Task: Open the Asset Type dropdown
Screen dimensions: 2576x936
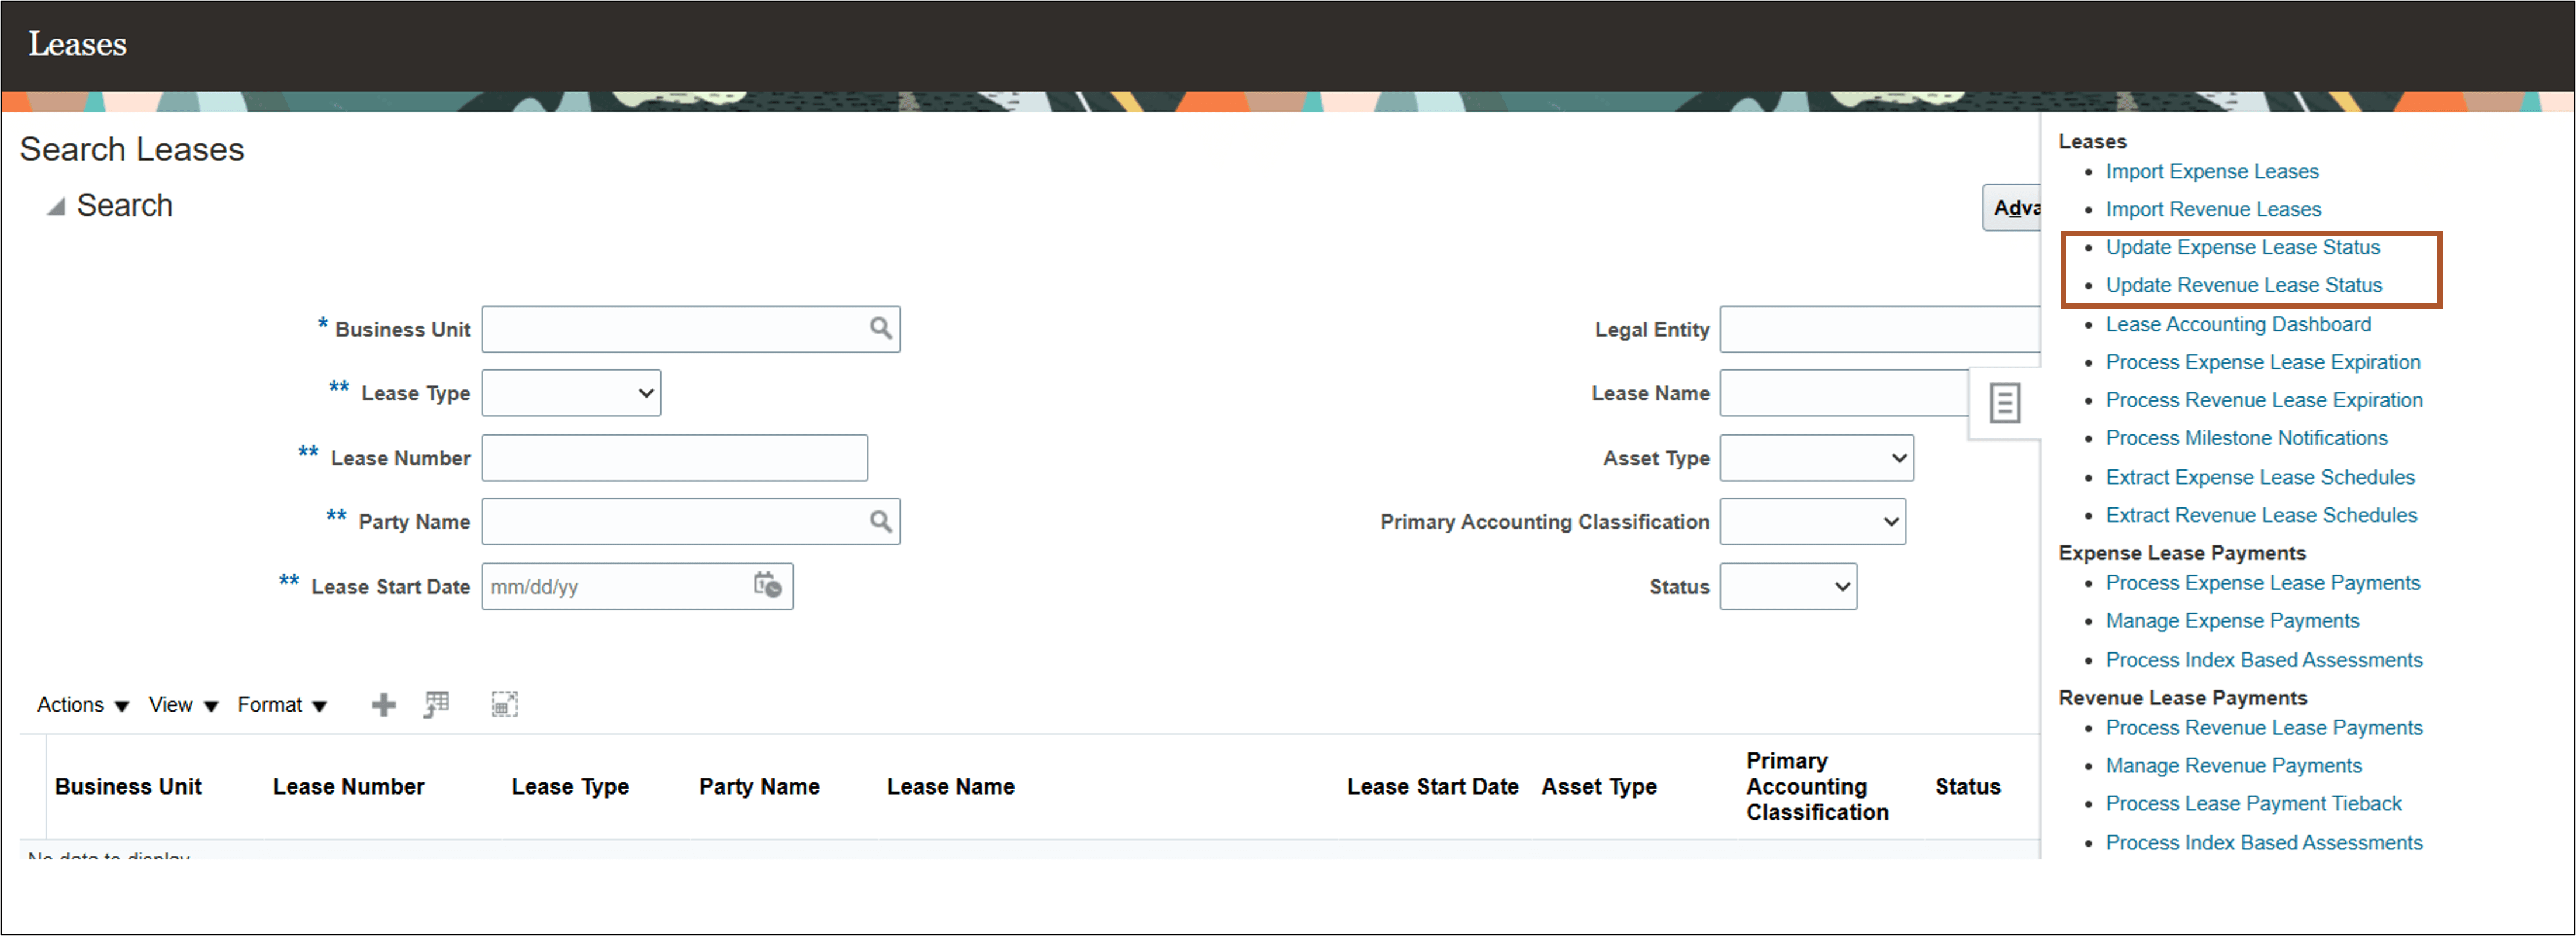Action: pos(1816,458)
